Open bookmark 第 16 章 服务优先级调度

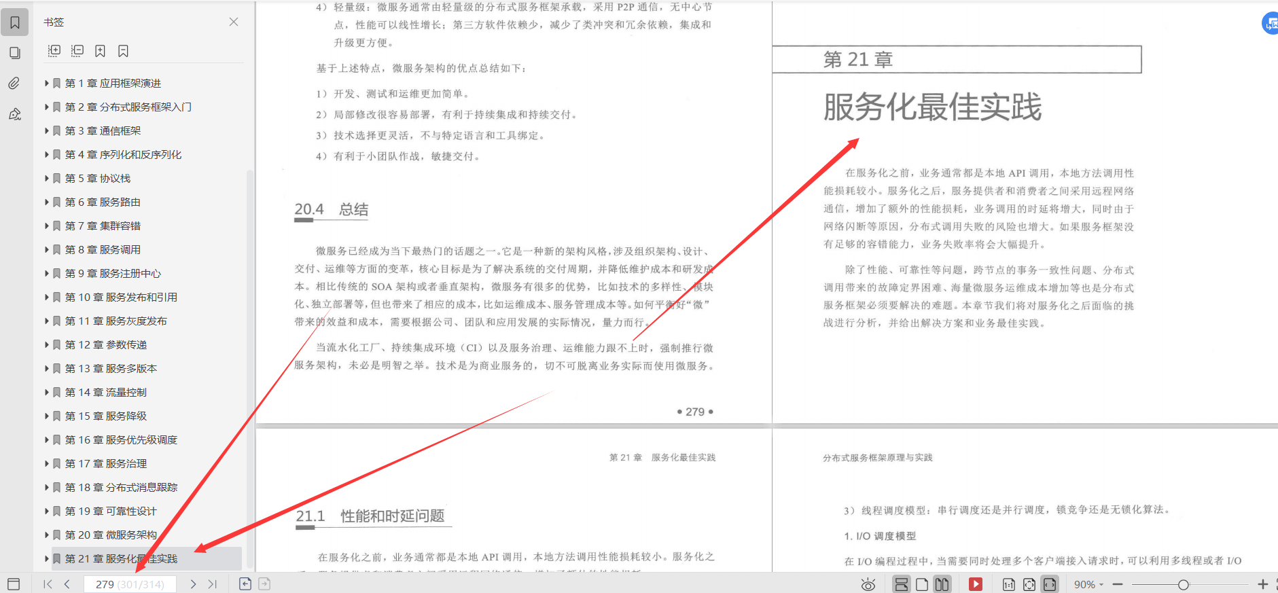pos(121,439)
